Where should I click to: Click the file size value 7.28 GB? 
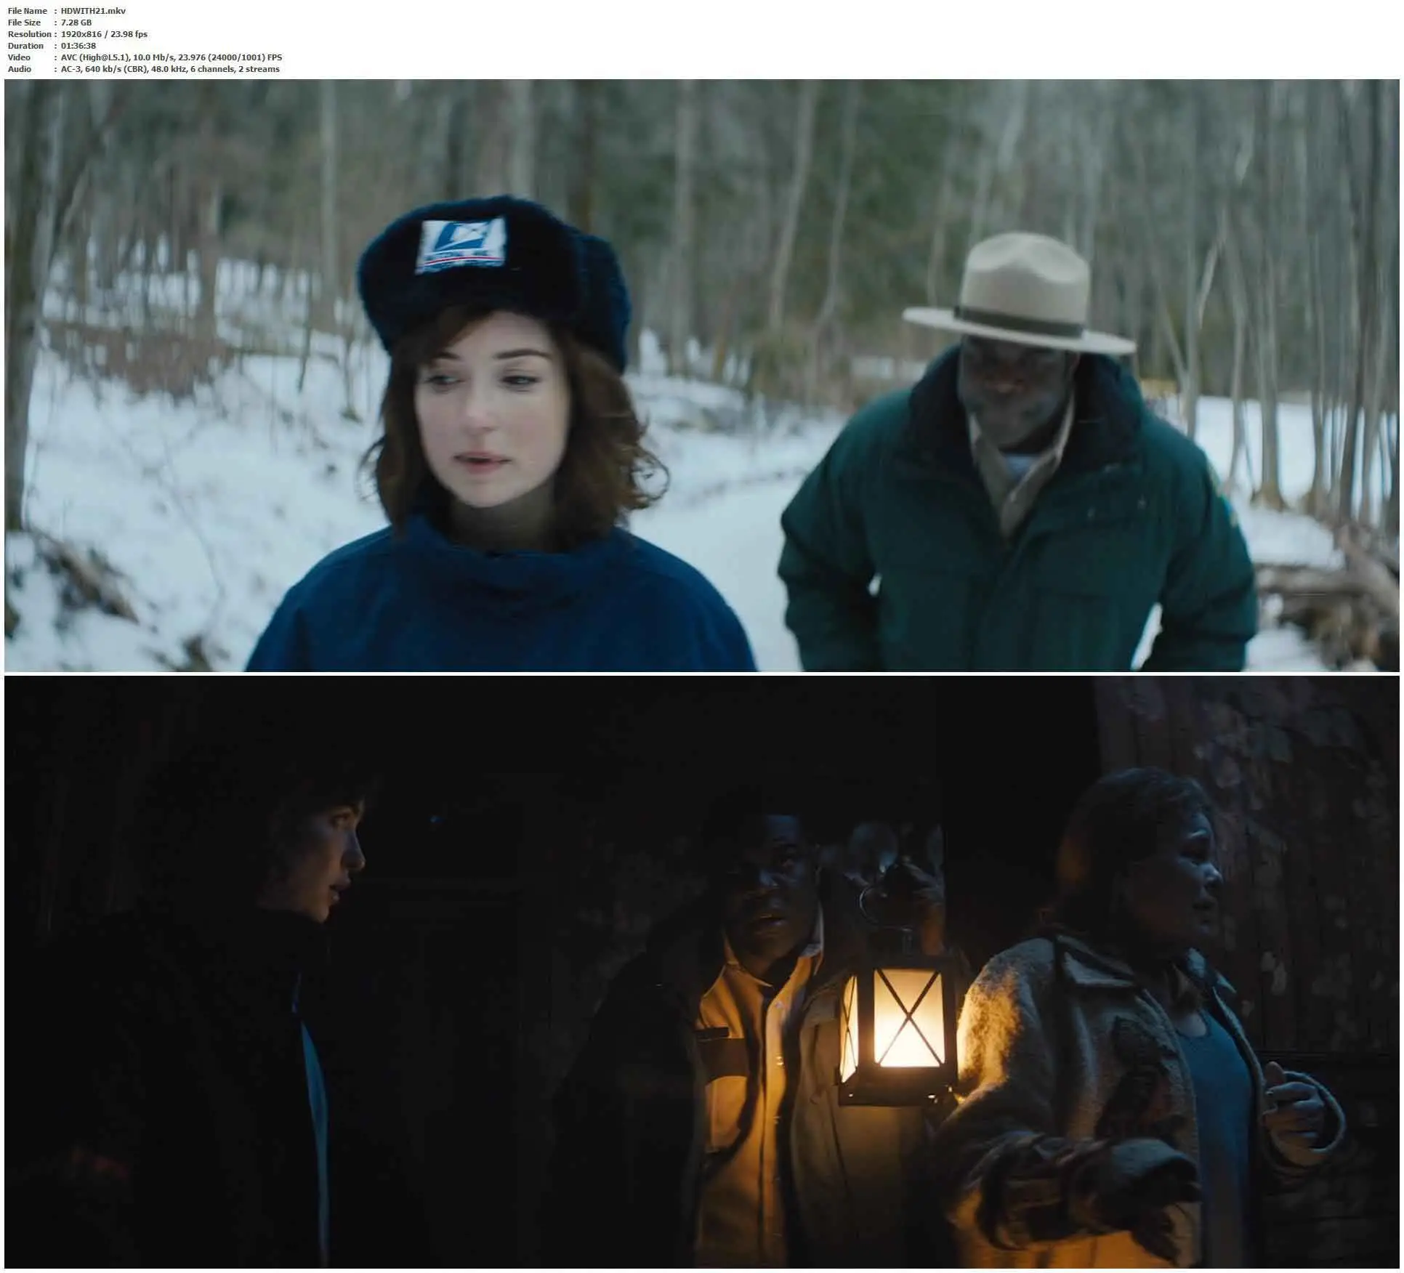click(76, 23)
